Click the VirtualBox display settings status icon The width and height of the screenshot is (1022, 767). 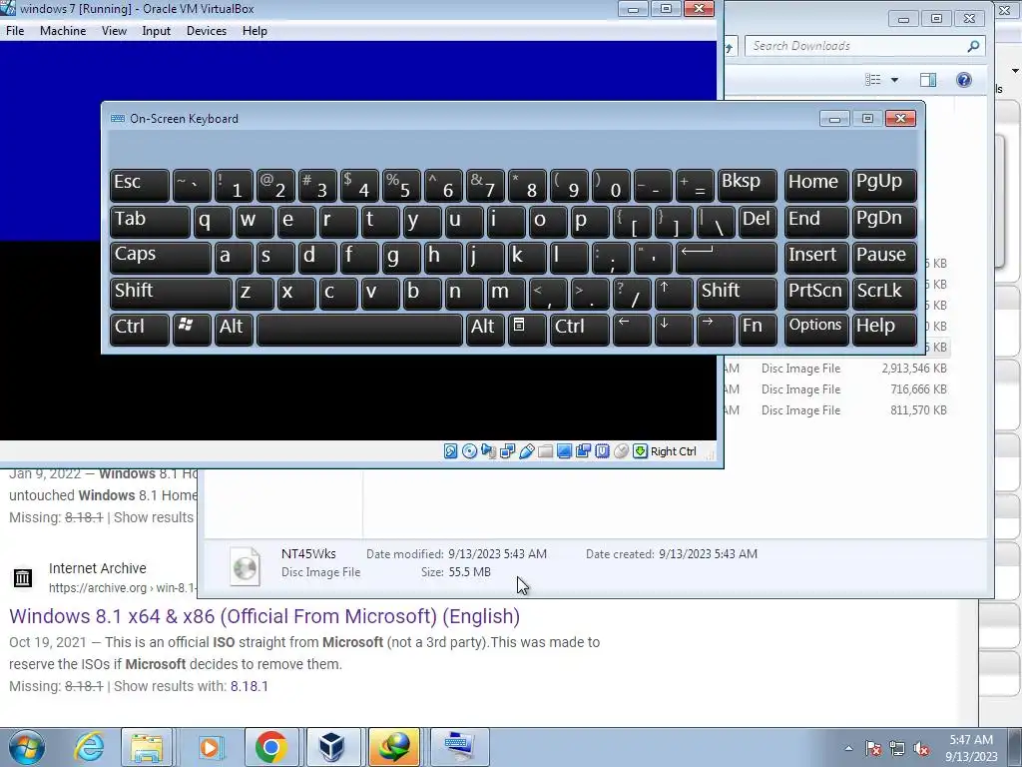pos(565,451)
